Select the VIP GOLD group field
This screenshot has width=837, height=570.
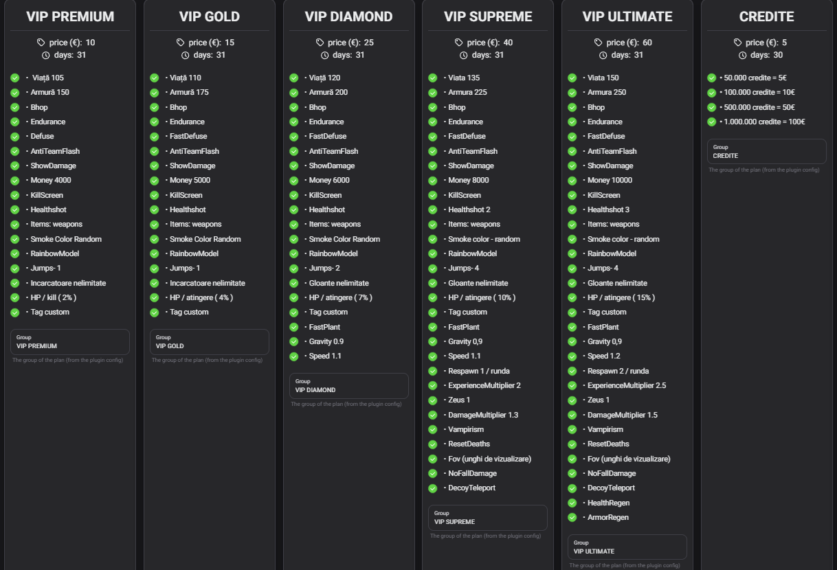pyautogui.click(x=210, y=342)
